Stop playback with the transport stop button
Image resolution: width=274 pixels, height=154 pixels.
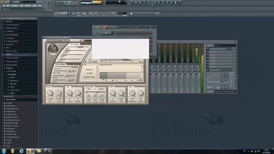pos(65,13)
